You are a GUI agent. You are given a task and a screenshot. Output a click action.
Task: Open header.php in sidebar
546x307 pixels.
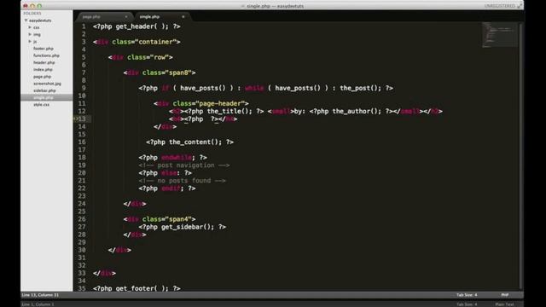(44, 62)
